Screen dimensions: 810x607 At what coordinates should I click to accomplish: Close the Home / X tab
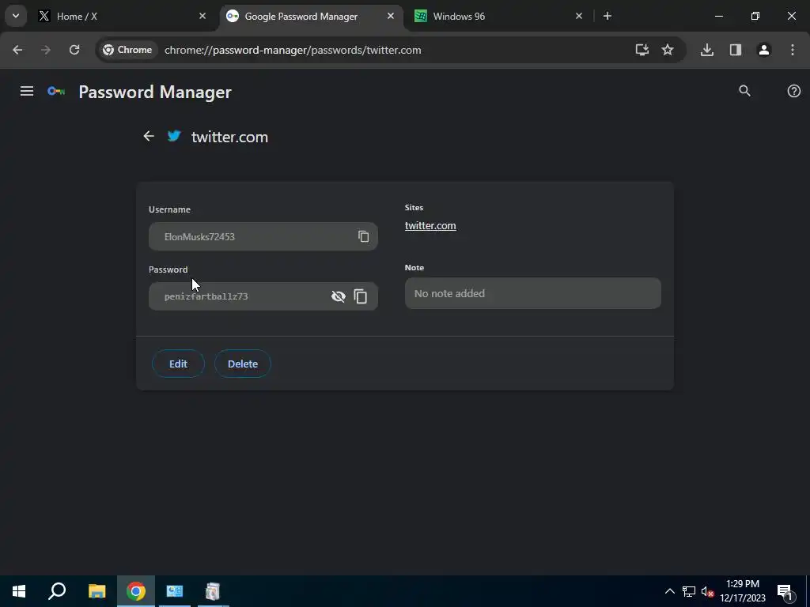click(x=202, y=16)
